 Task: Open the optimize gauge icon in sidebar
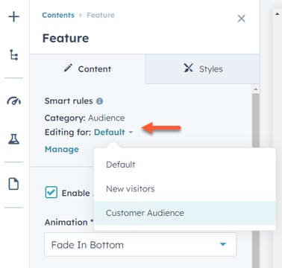(14, 100)
